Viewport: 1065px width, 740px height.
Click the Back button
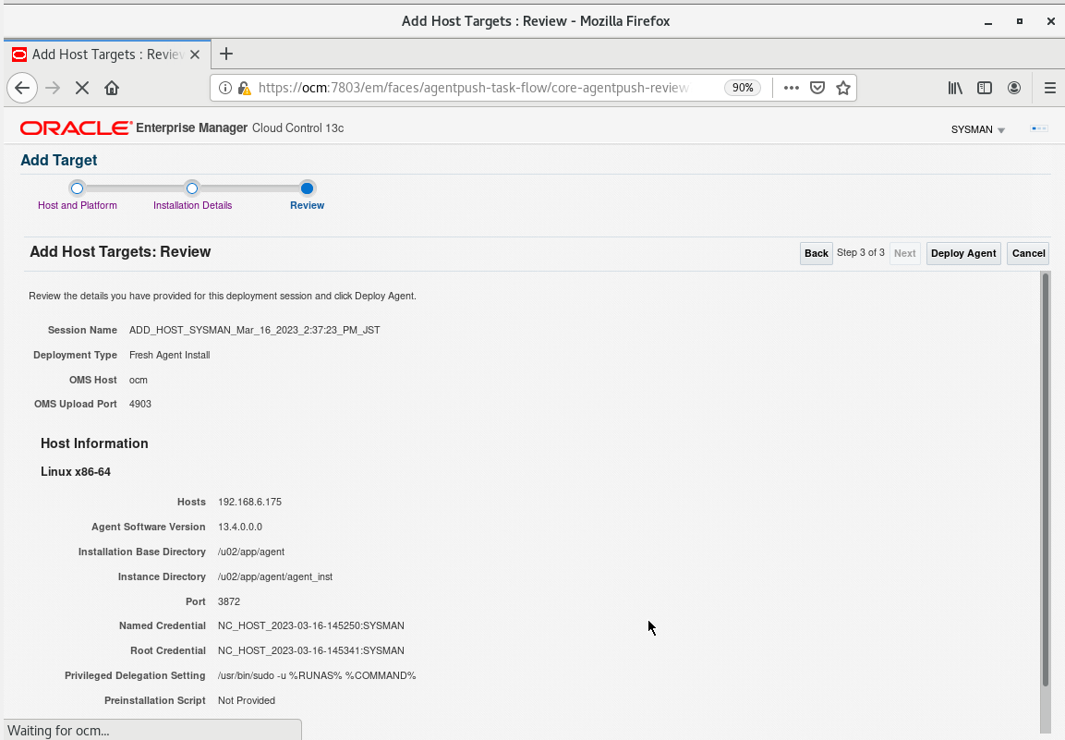coord(817,253)
